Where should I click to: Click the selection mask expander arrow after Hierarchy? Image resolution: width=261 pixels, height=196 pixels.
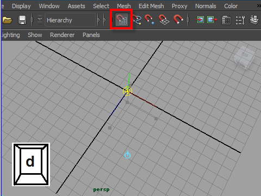tap(98, 20)
